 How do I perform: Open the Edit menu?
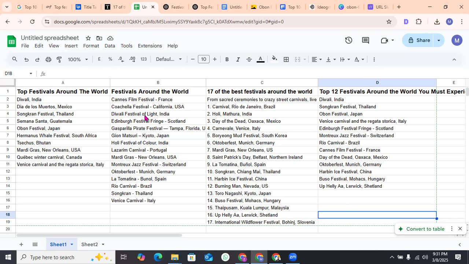tap(39, 46)
